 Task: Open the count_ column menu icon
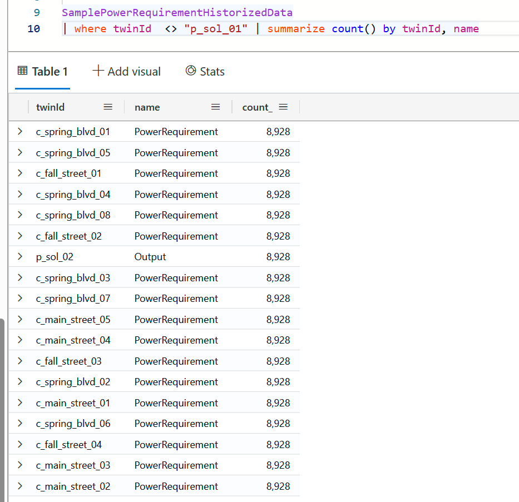point(284,107)
